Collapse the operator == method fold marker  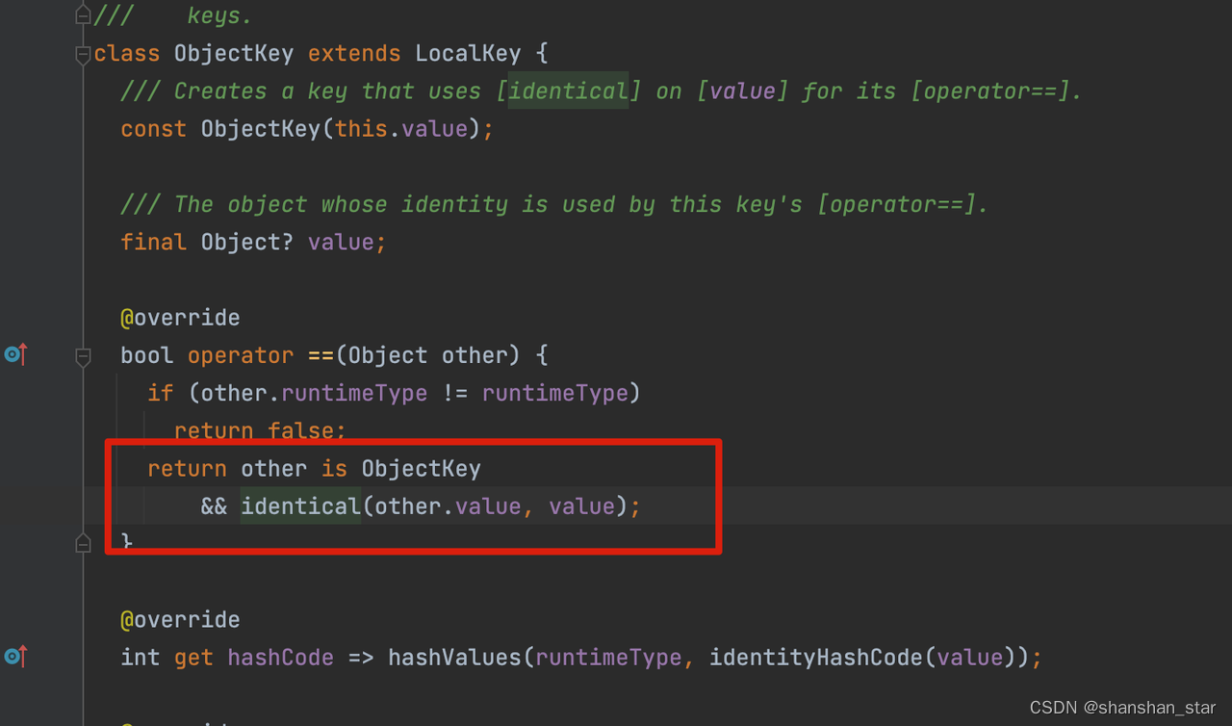coord(83,357)
